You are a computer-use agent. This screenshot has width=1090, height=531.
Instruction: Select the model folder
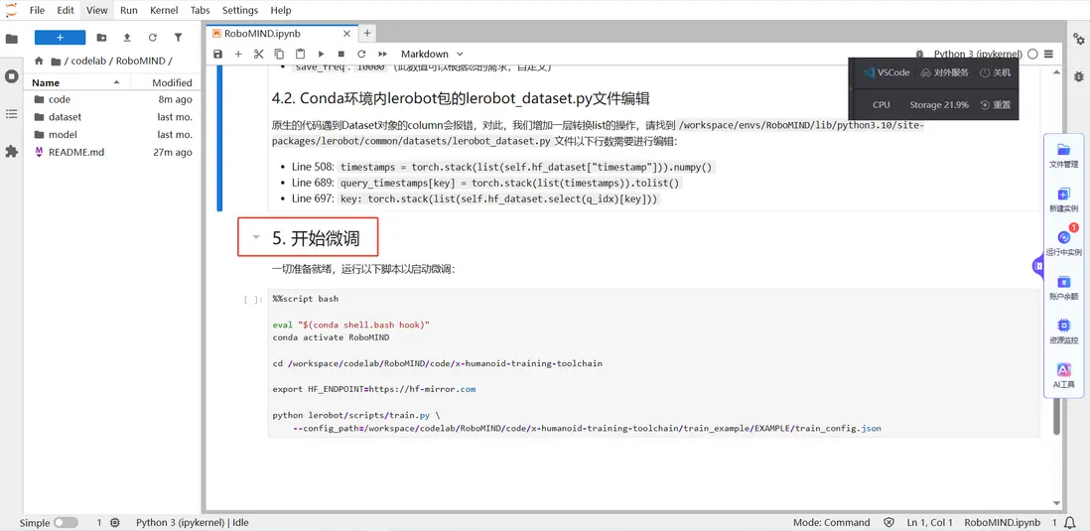[112, 135]
